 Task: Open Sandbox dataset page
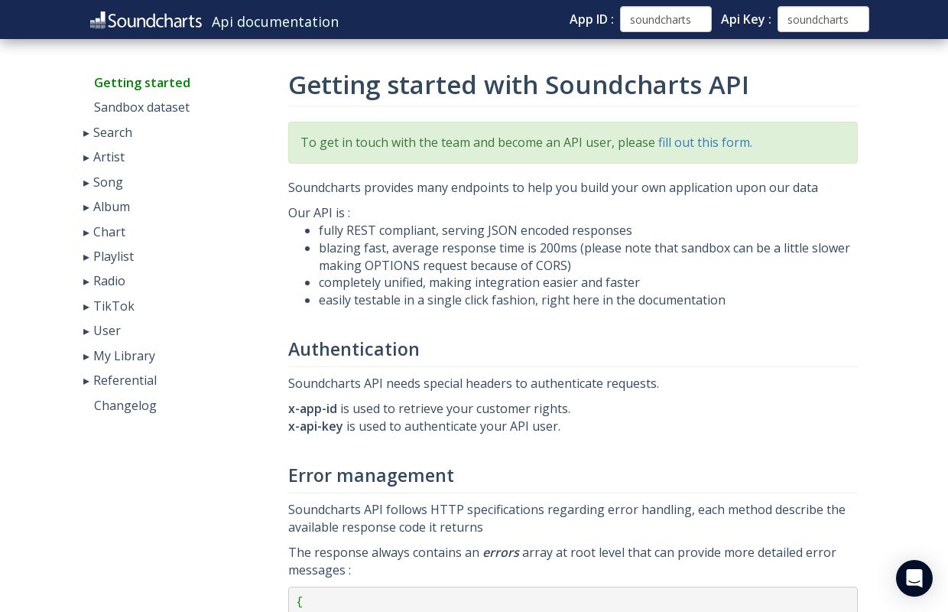point(141,107)
